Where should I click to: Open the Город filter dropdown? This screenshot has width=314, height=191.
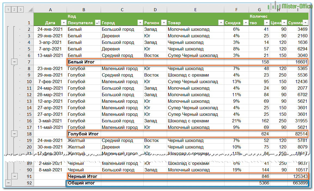click(140, 23)
